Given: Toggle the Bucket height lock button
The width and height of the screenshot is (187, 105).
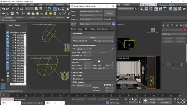Looking at the screenshot, I should coord(104,68).
